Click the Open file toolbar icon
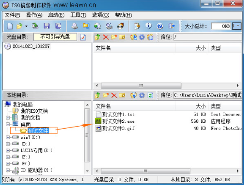 click(19, 26)
